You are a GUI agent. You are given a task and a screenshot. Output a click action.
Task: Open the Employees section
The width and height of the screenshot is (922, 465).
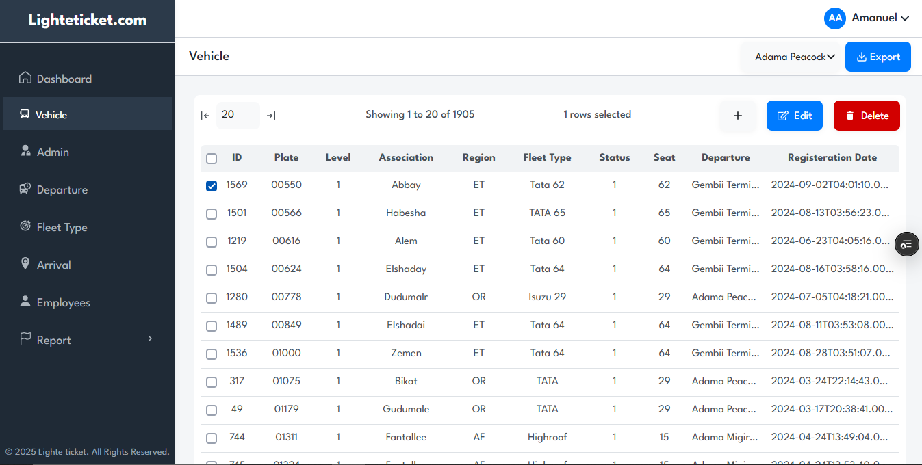(x=64, y=302)
